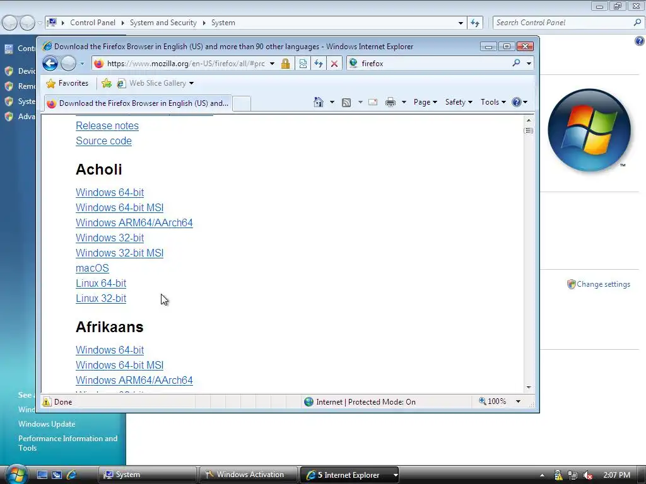Download Afrikaans Windows 64-bit MSI
Image resolution: width=646 pixels, height=484 pixels.
tap(119, 366)
